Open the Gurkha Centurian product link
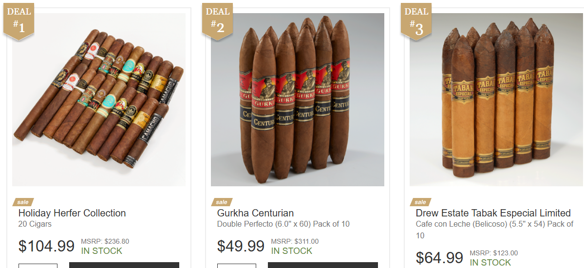The width and height of the screenshot is (584, 268). coord(256,214)
